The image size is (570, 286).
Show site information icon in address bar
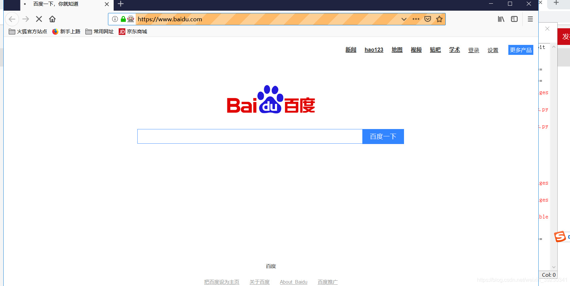[115, 19]
